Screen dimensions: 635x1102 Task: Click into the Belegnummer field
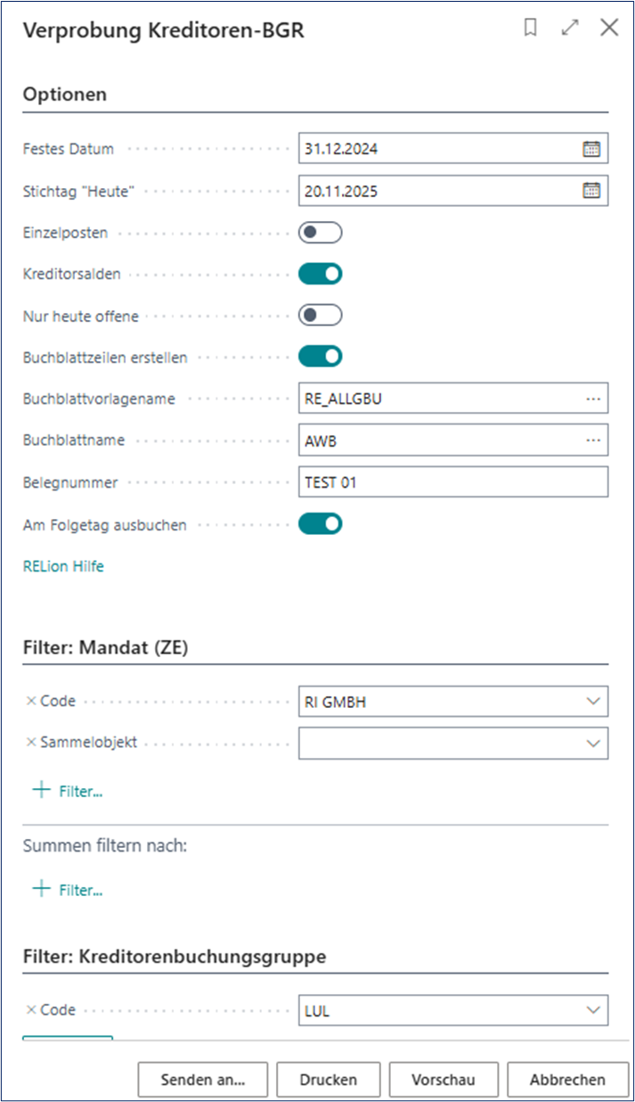coord(452,481)
